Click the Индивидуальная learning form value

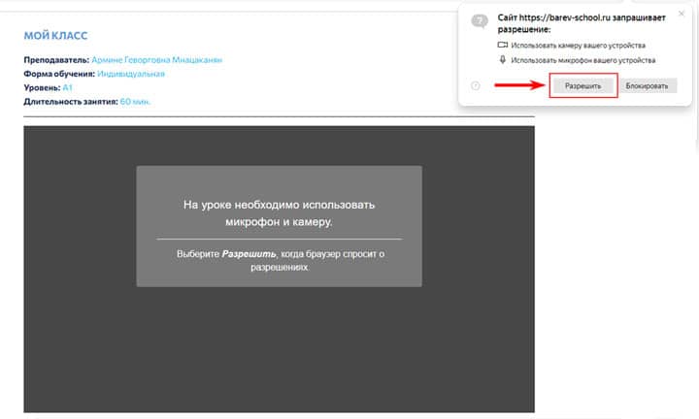(131, 74)
